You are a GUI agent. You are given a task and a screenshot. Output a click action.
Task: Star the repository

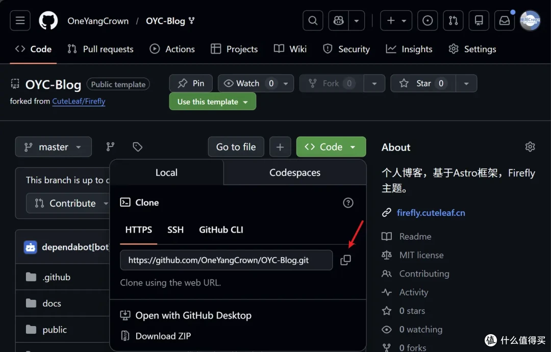point(423,84)
